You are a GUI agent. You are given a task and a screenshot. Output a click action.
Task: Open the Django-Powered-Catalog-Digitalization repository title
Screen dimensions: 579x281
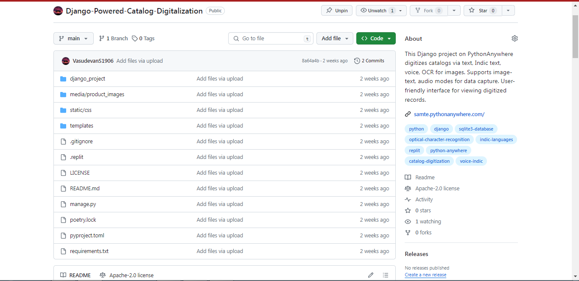pyautogui.click(x=134, y=11)
